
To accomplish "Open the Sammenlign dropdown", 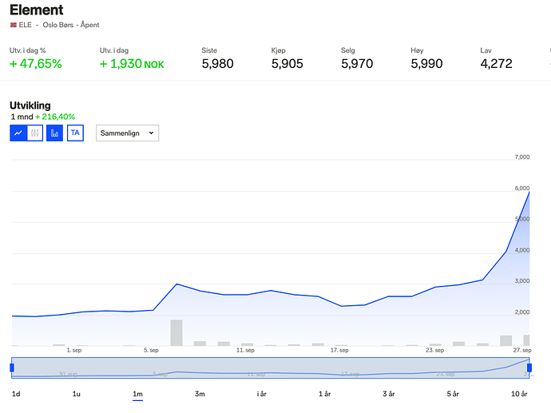I will pos(127,133).
